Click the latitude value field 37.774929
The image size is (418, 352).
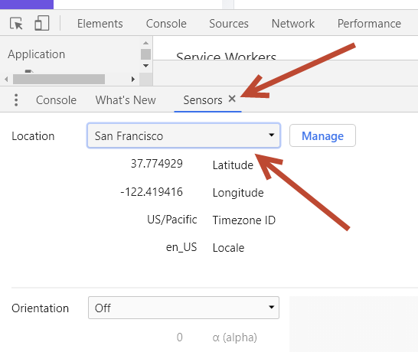coord(156,164)
